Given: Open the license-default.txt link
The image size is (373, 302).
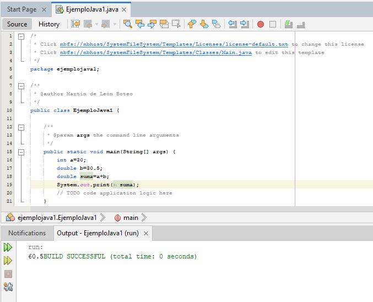Looking at the screenshot, I should coord(174,44).
